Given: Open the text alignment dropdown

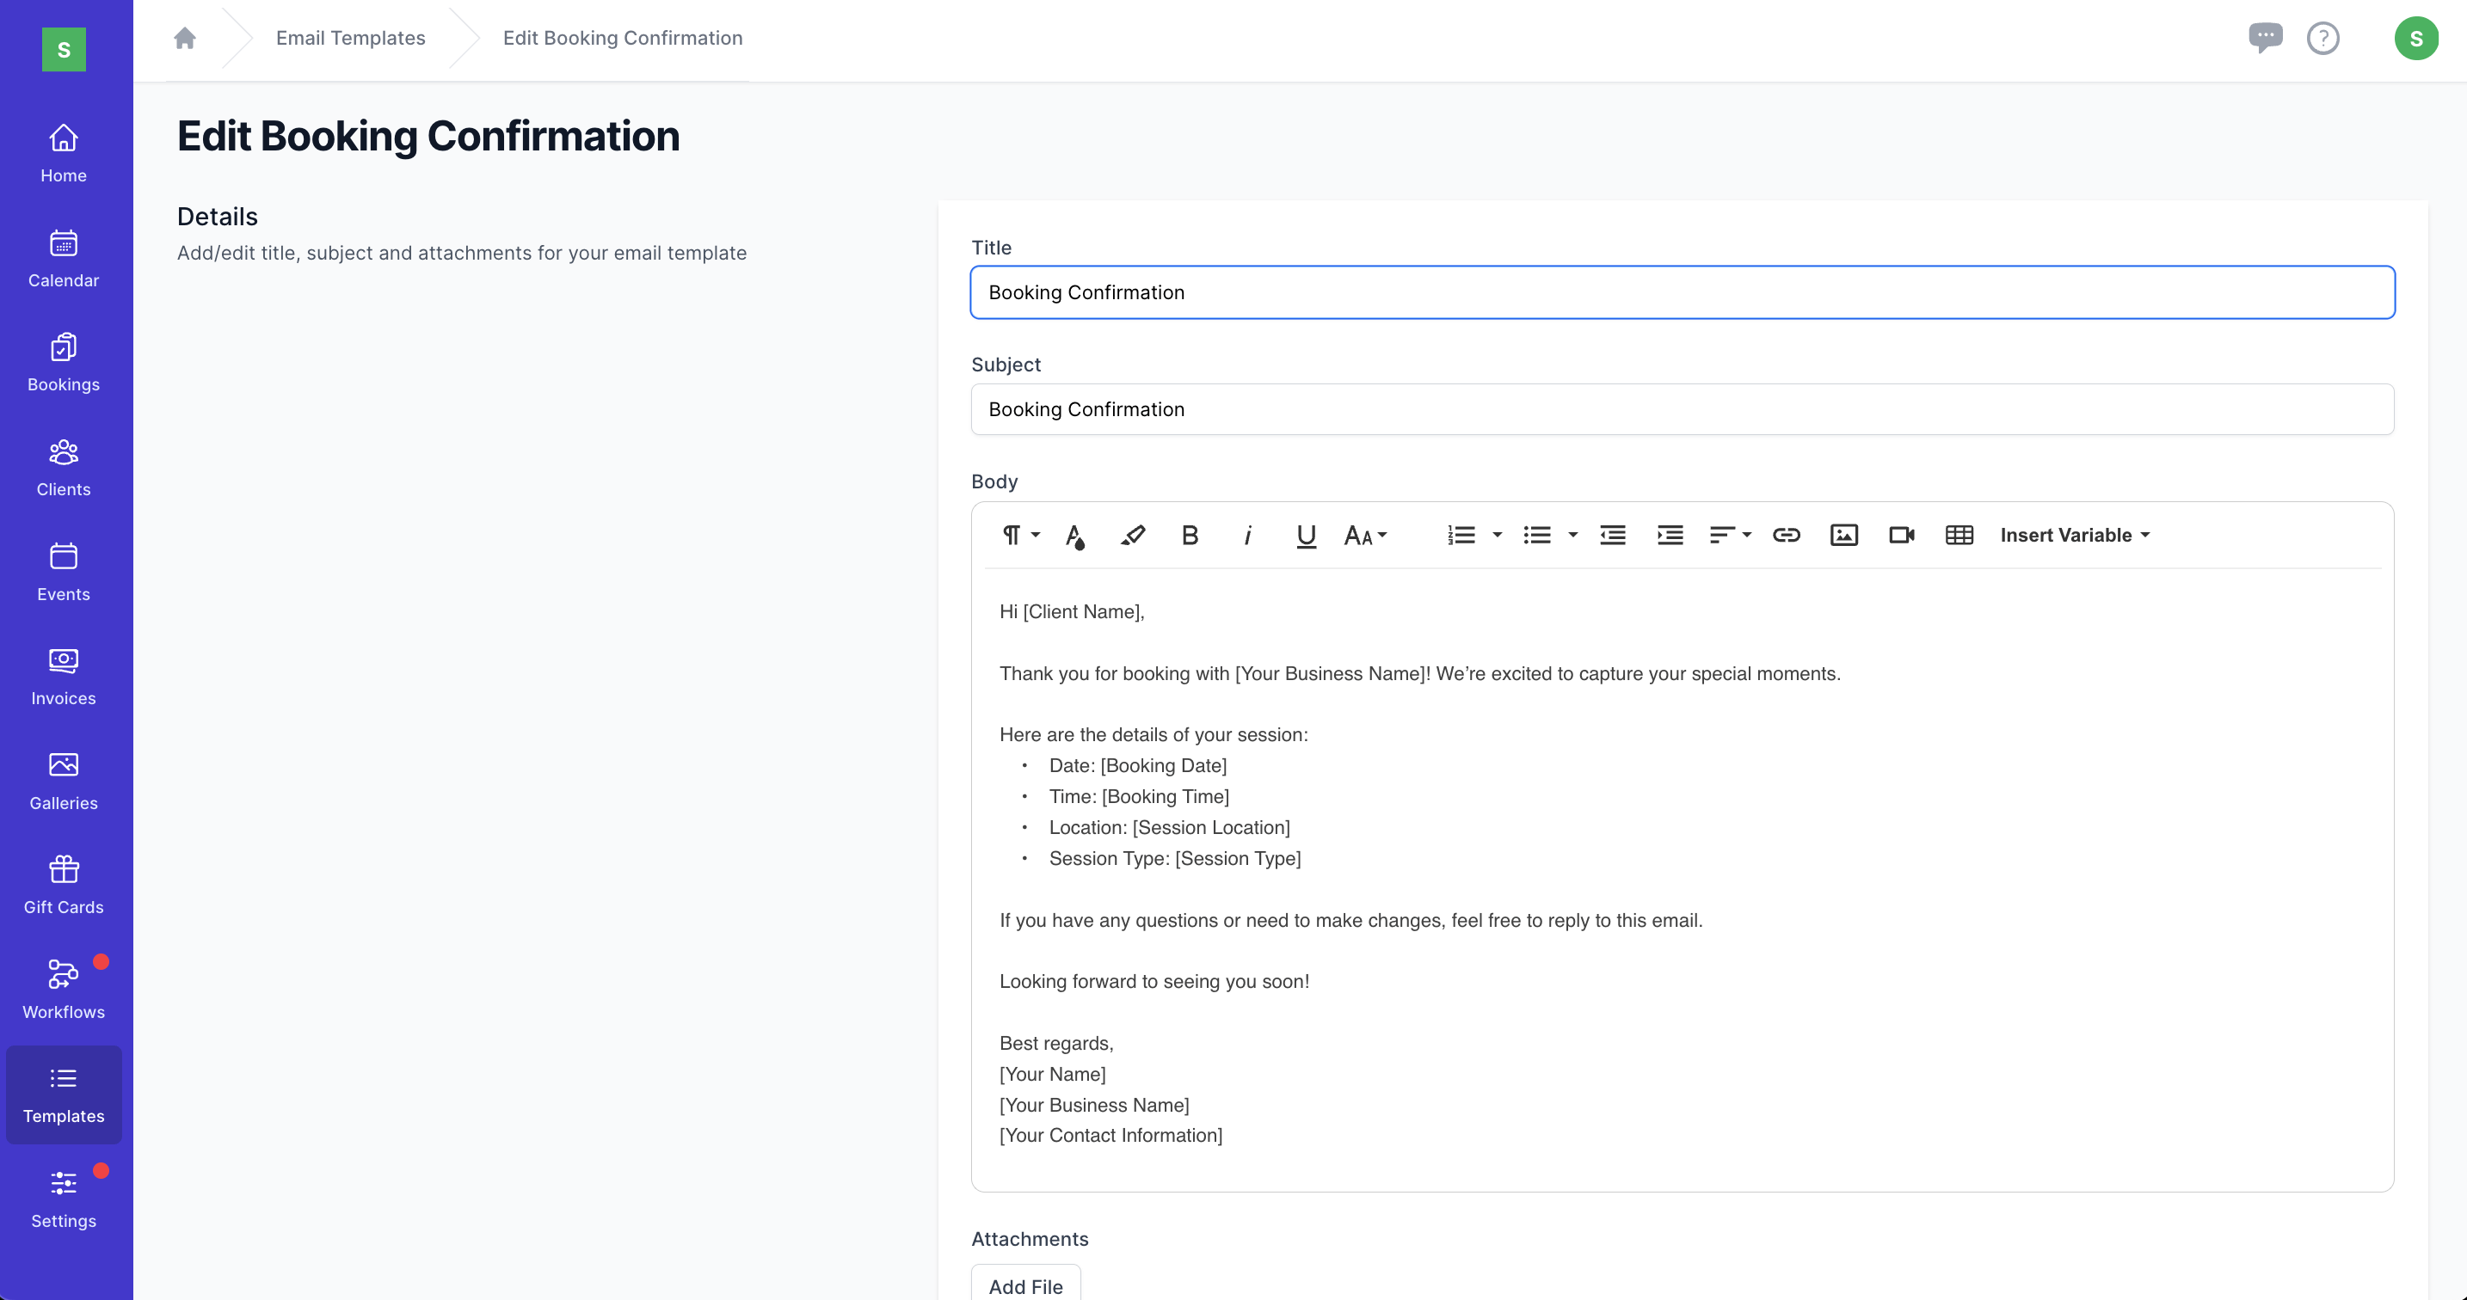Looking at the screenshot, I should coord(1730,535).
